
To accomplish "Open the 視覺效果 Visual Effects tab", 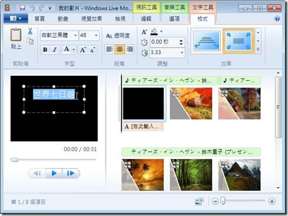I will (91, 19).
